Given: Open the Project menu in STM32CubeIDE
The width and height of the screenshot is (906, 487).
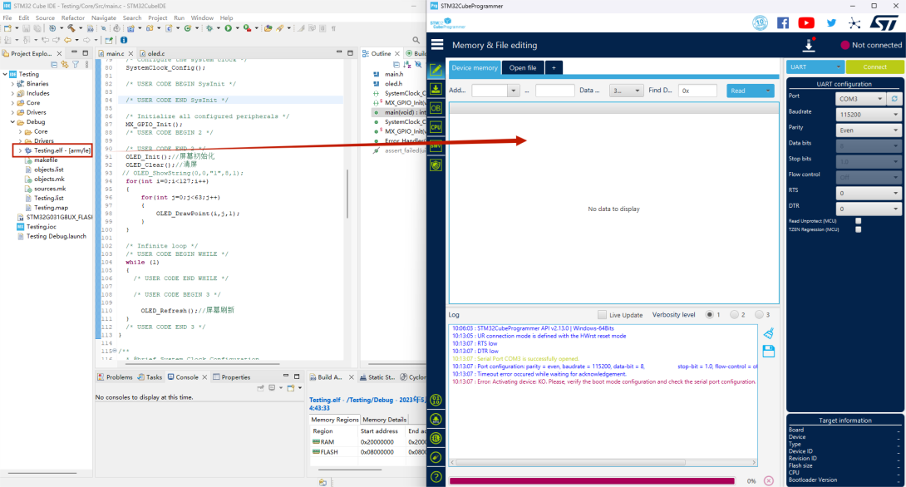Looking at the screenshot, I should point(157,18).
